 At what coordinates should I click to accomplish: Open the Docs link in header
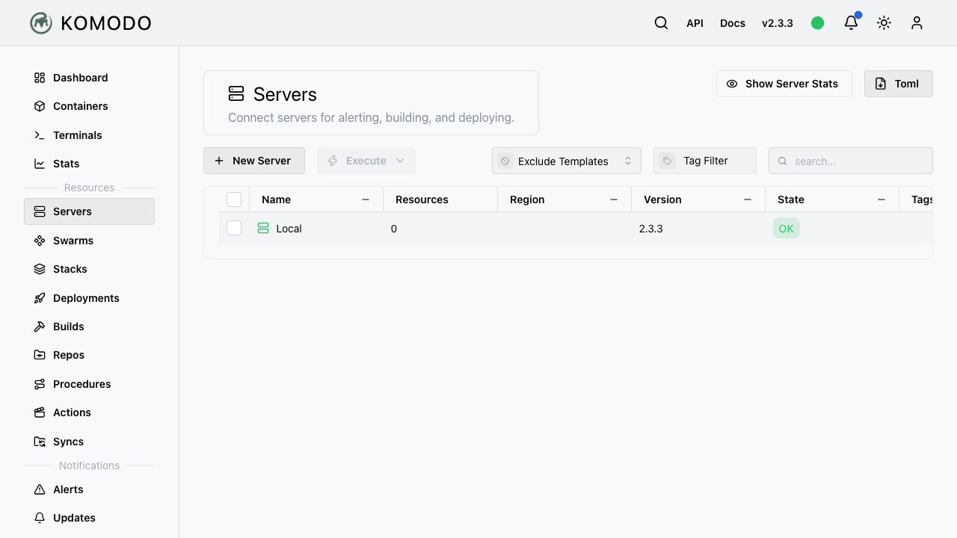[733, 23]
